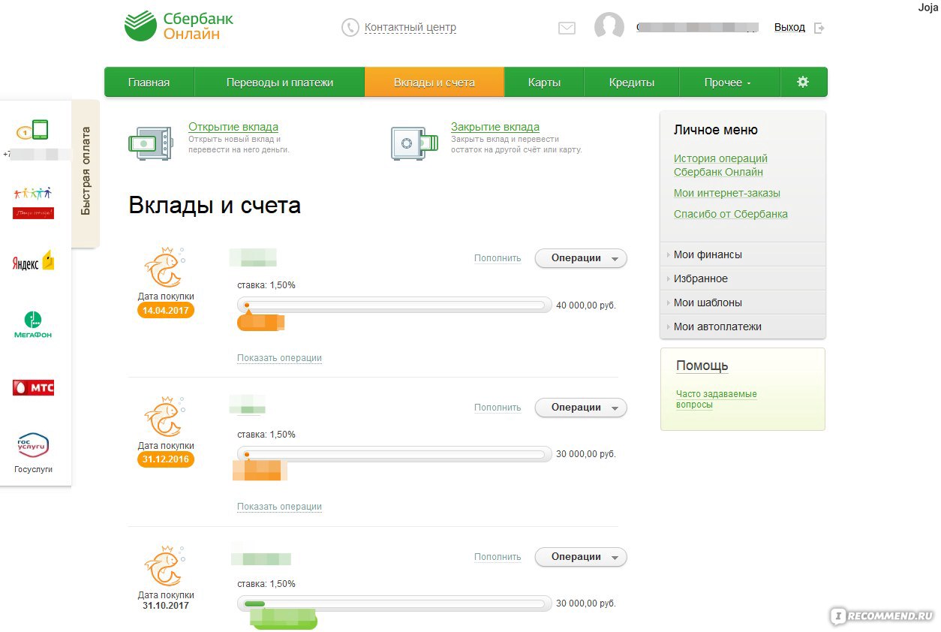The image size is (941, 632).
Task: Expand the Мои финансы section
Action: coord(708,254)
